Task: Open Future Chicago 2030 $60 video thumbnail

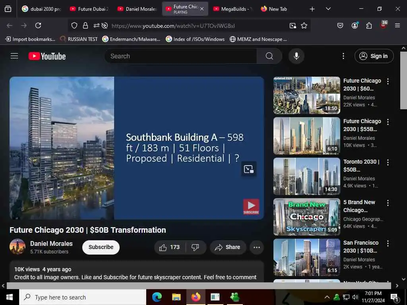Action: [306, 95]
